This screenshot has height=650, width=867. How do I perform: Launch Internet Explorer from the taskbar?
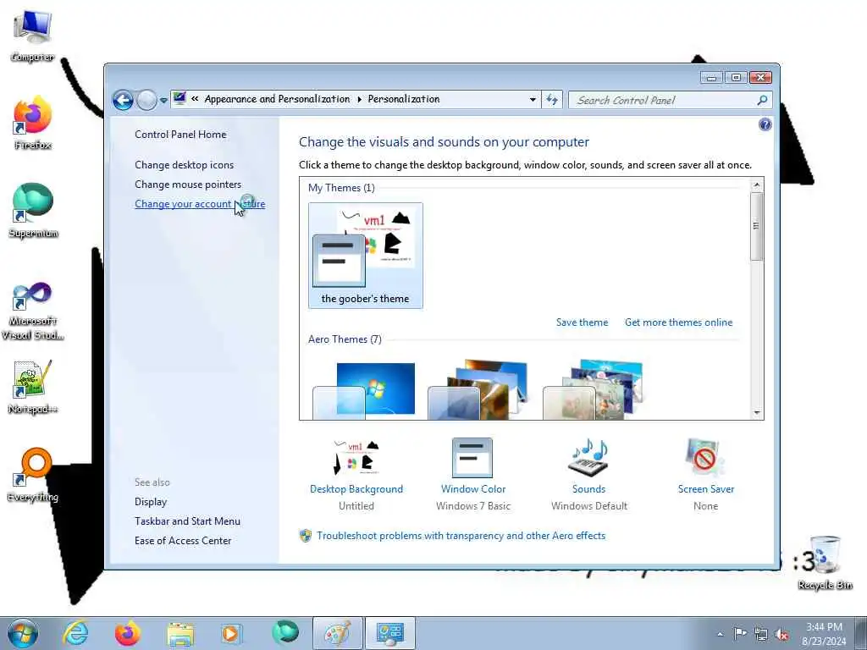click(x=75, y=633)
